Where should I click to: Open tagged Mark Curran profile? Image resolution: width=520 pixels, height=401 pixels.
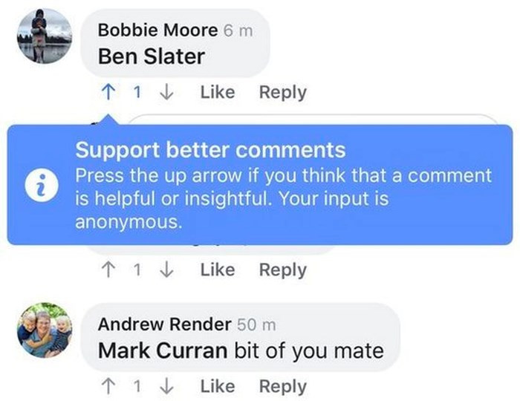tap(163, 350)
